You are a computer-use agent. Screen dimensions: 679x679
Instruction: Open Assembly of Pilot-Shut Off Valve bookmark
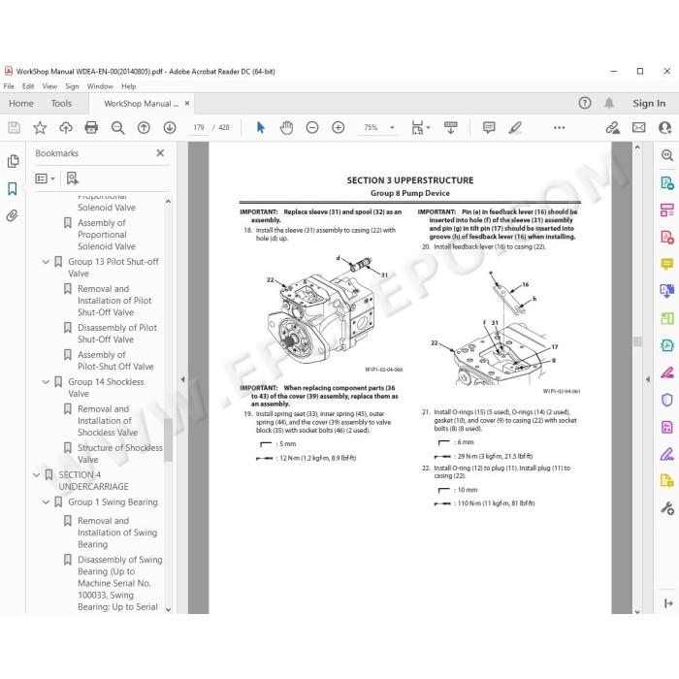point(115,360)
